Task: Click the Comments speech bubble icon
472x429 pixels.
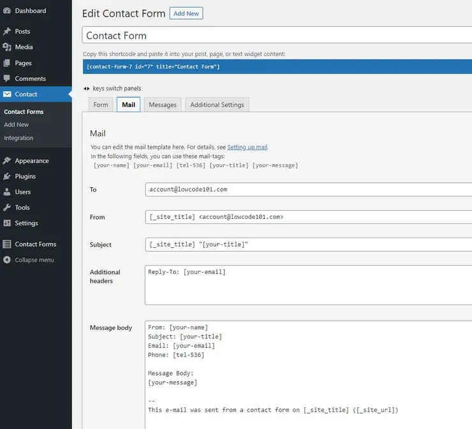Action: pyautogui.click(x=7, y=79)
